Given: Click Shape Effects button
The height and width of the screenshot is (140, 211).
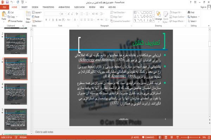Looking at the screenshot, I should point(177,21).
